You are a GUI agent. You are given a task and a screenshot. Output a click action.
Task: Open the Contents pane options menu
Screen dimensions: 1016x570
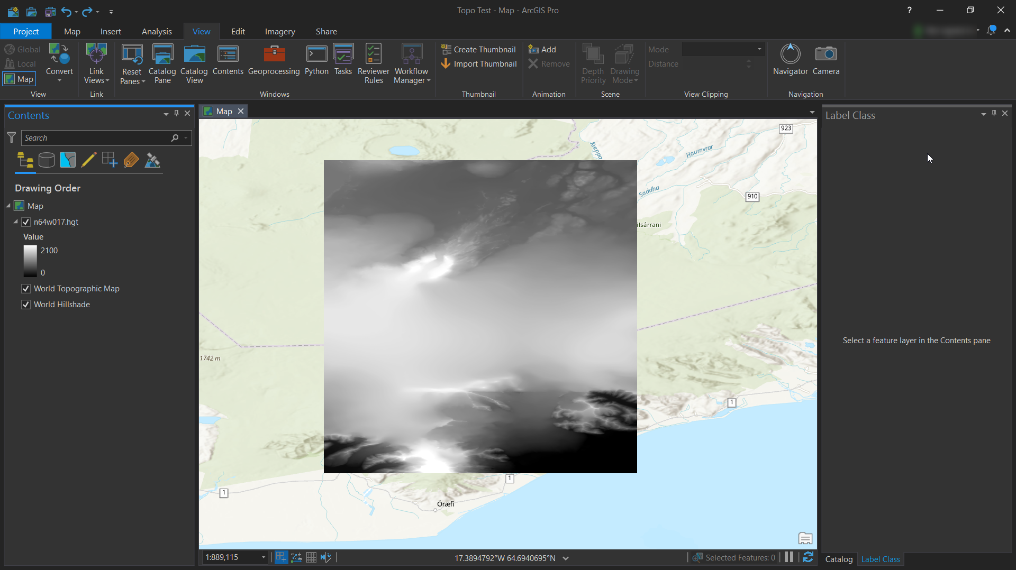tap(166, 114)
